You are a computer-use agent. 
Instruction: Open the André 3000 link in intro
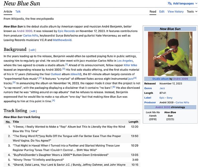[24, 31]
